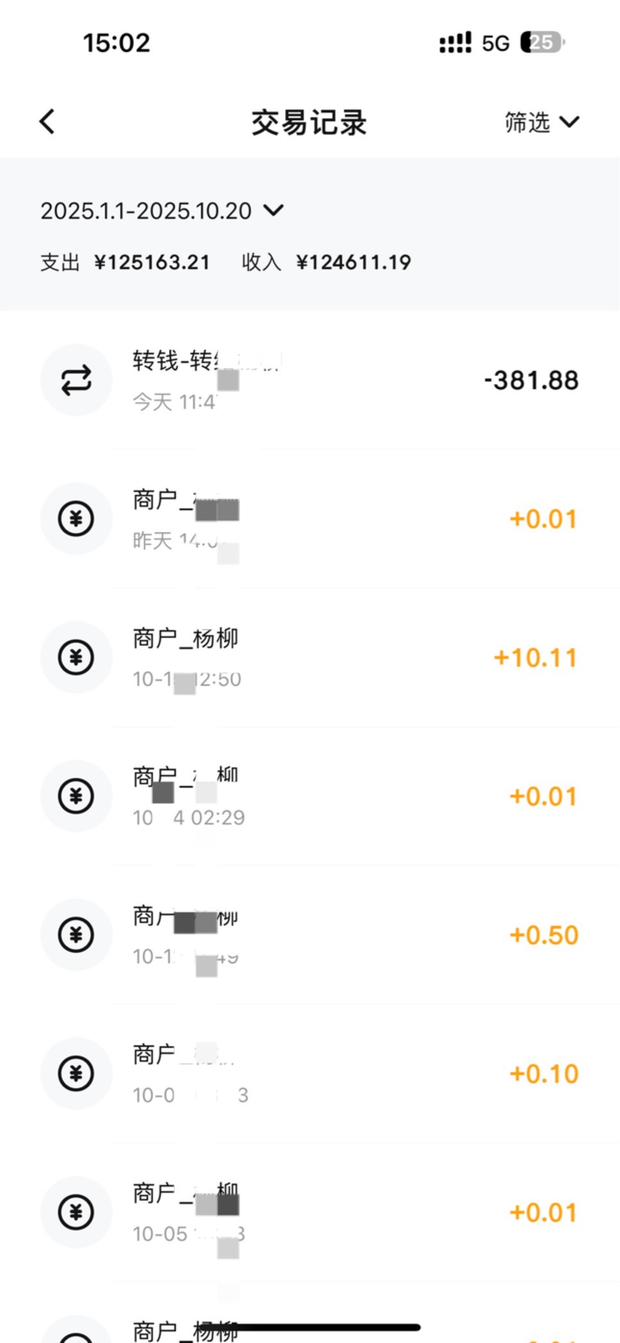
Task: Expand the 2025.1.1-2025.10.20 date range selector
Action: 161,211
